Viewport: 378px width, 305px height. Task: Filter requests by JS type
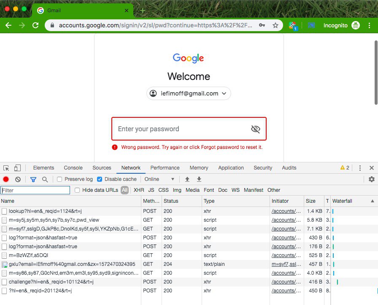point(151,190)
